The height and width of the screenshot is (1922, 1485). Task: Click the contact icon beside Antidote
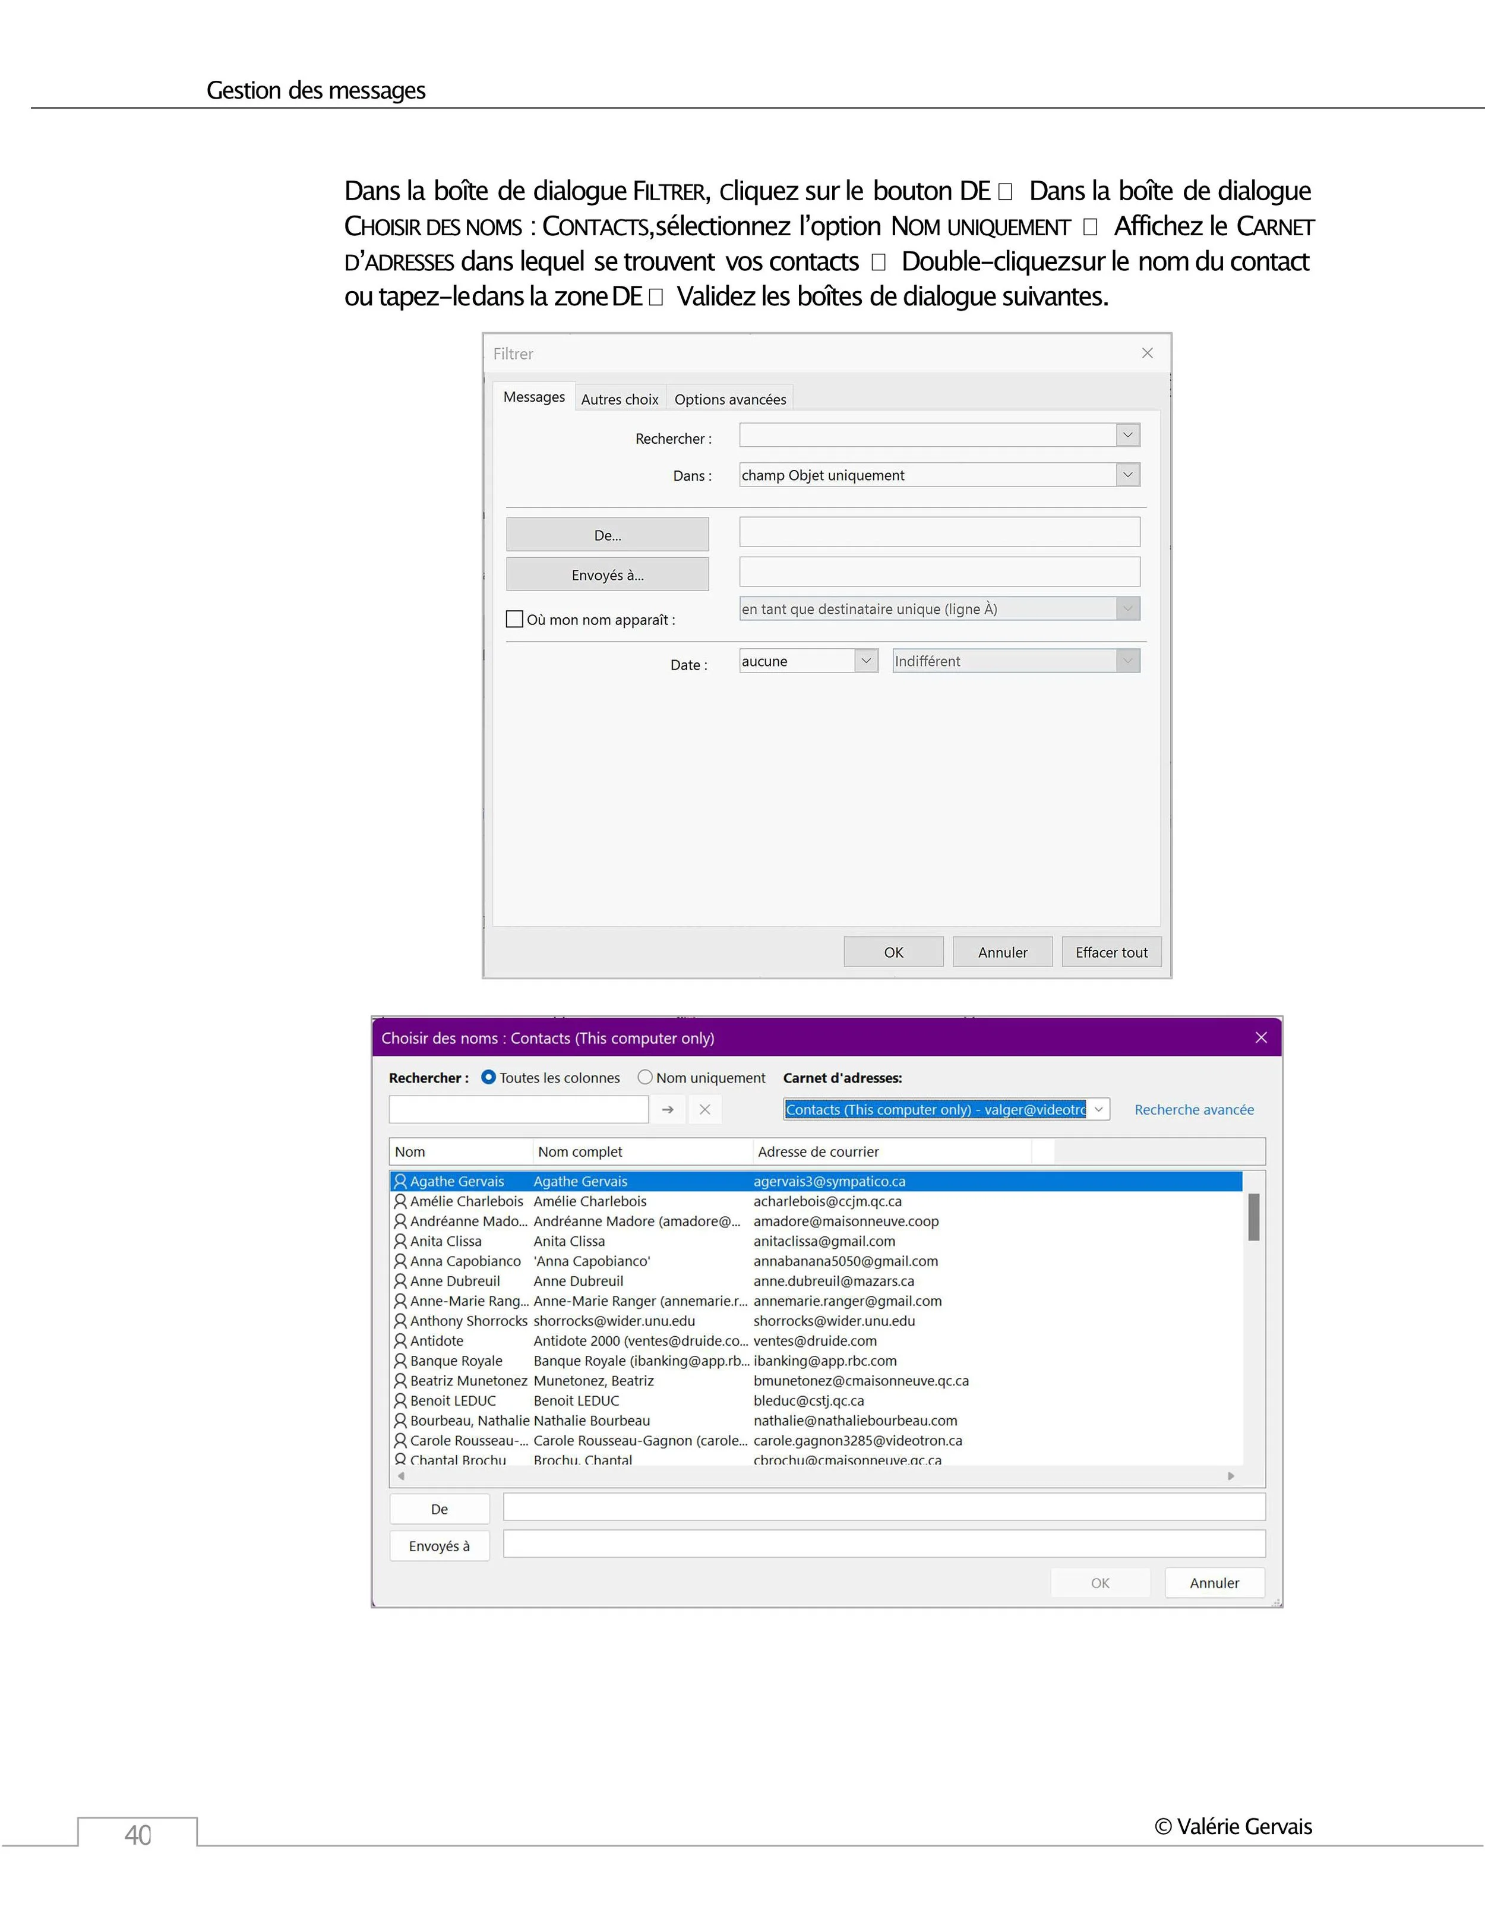[400, 1340]
